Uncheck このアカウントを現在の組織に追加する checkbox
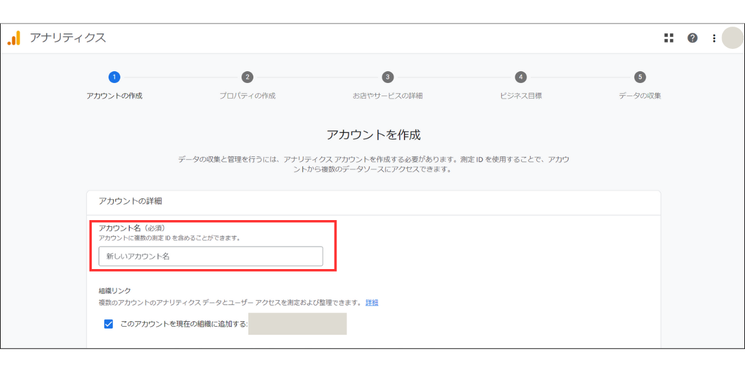The width and height of the screenshot is (745, 372). tap(109, 324)
